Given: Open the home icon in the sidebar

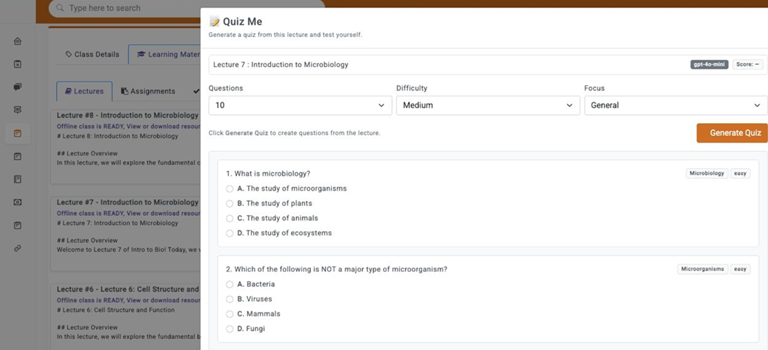Looking at the screenshot, I should (18, 41).
